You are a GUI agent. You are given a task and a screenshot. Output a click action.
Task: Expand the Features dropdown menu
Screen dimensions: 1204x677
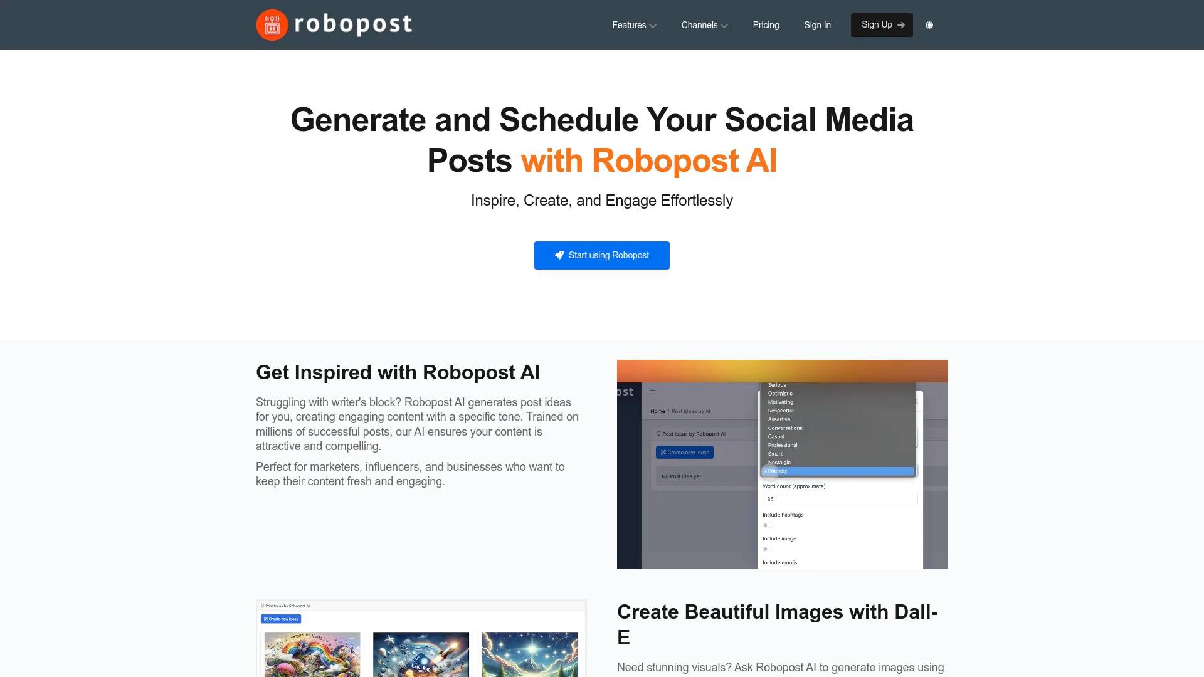click(634, 25)
